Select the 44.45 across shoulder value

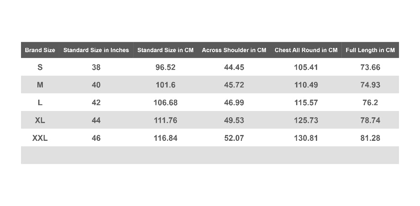pos(234,67)
